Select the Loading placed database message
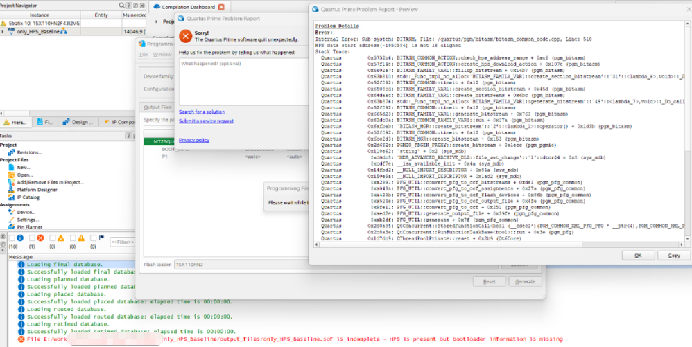This screenshot has width=692, height=347. (65, 294)
